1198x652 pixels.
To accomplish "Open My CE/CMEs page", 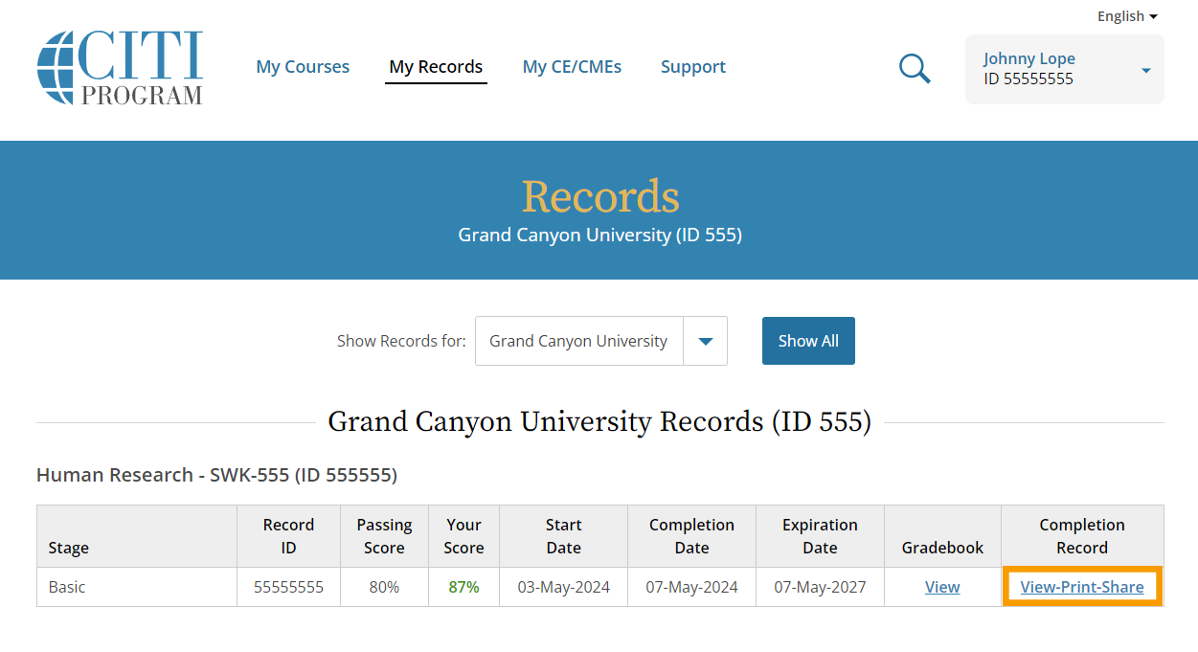I will [572, 67].
